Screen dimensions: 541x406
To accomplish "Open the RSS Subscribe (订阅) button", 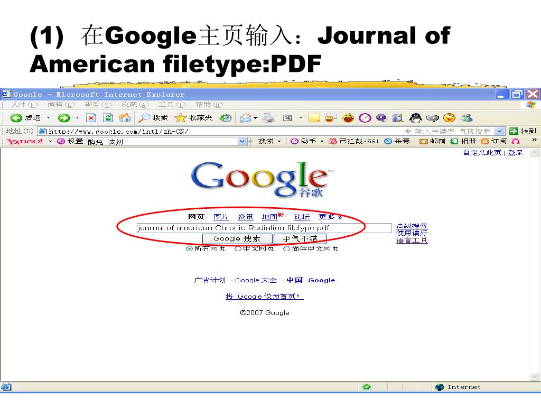I will [x=494, y=141].
